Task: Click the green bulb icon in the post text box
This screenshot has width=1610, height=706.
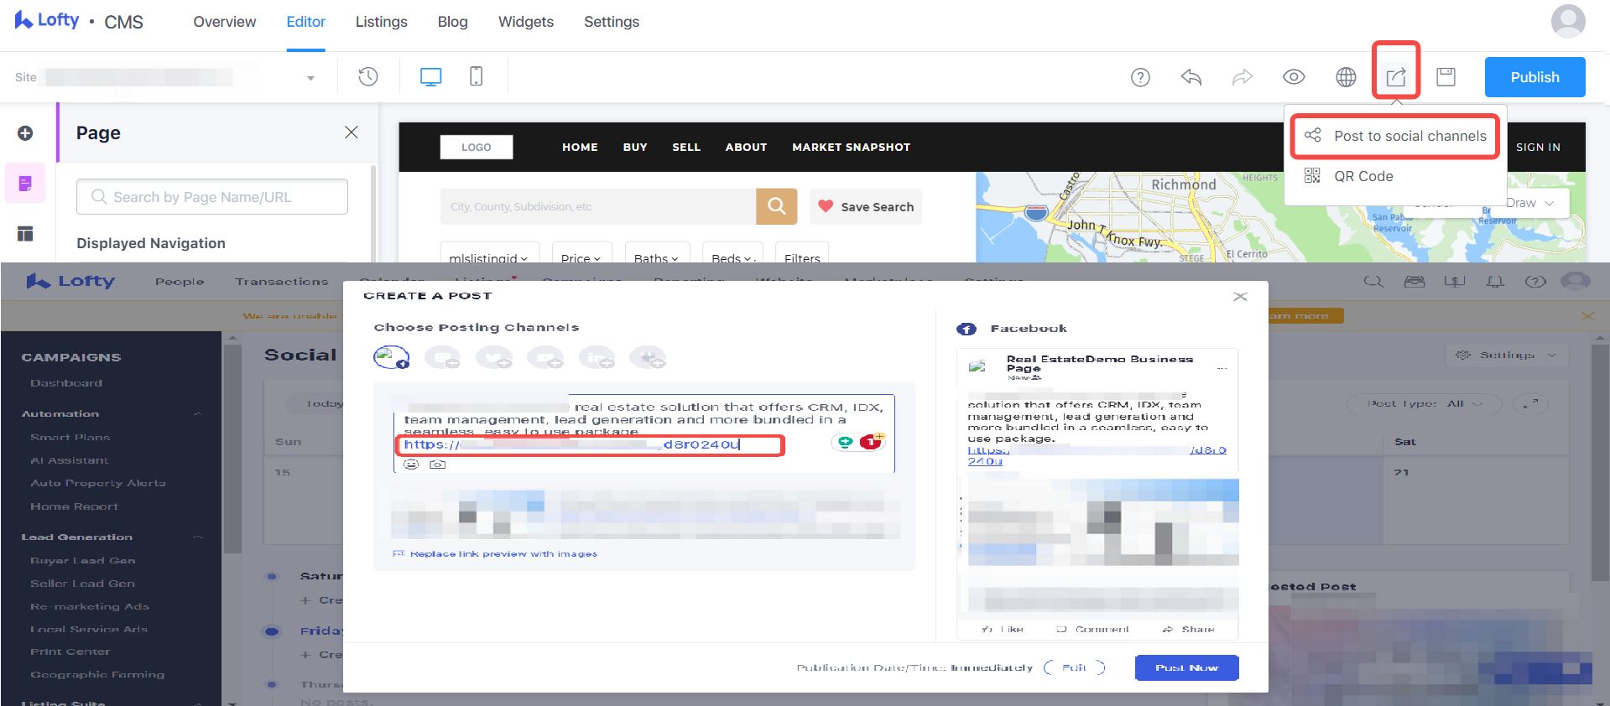Action: (x=845, y=442)
